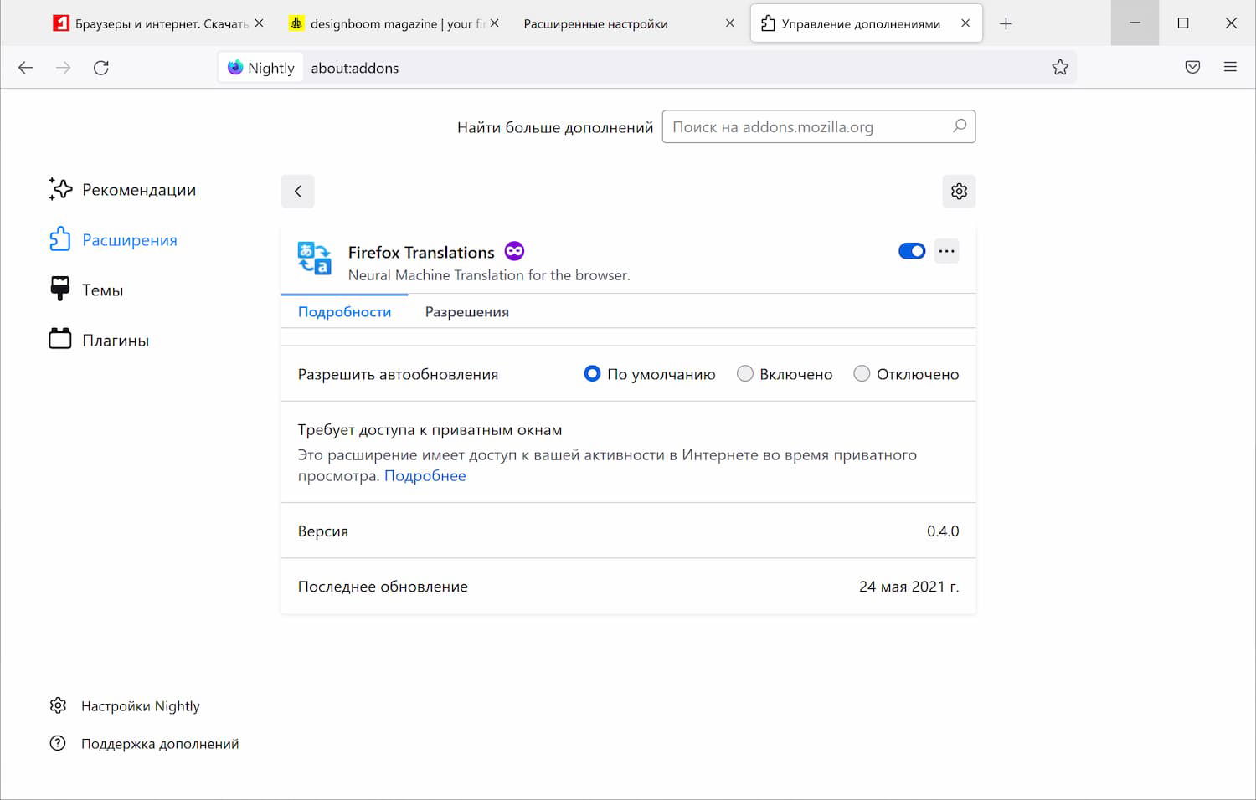Click the Поддержка дополнений help icon
The height and width of the screenshot is (800, 1256).
[57, 743]
